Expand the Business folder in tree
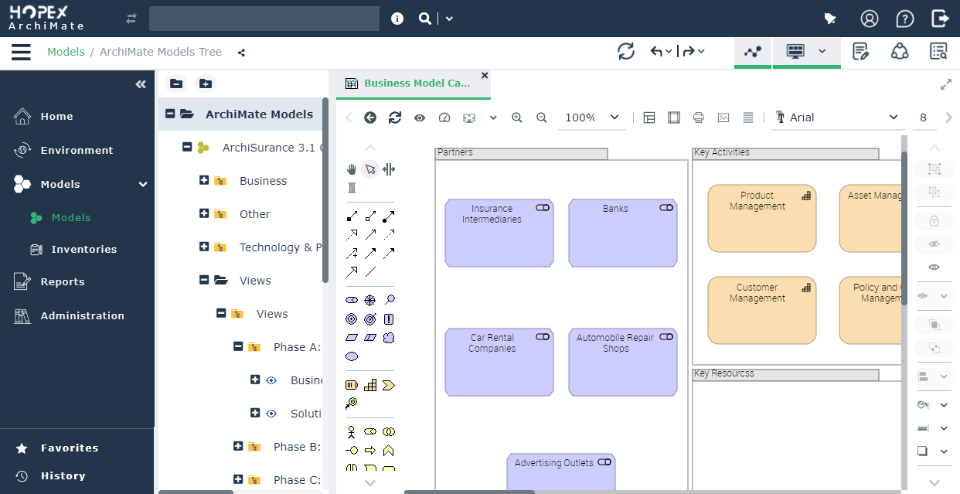 pos(204,180)
